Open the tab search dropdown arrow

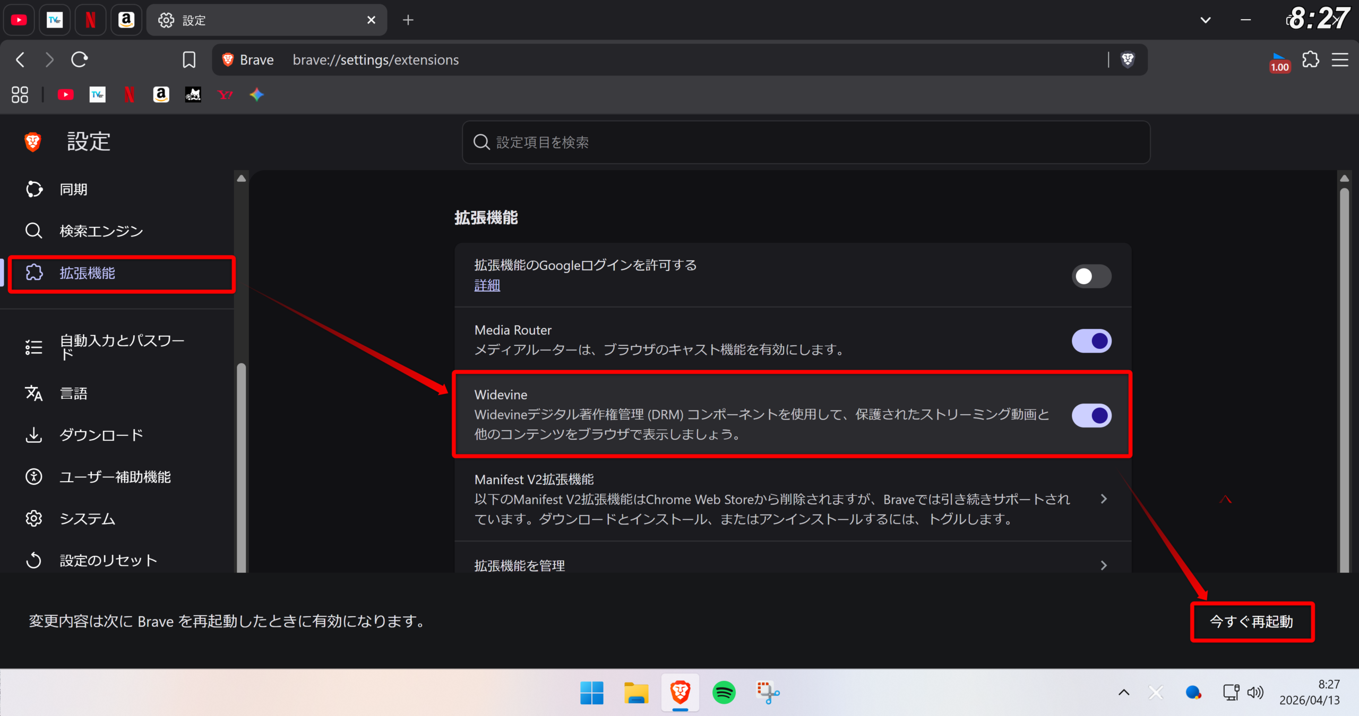pyautogui.click(x=1206, y=20)
